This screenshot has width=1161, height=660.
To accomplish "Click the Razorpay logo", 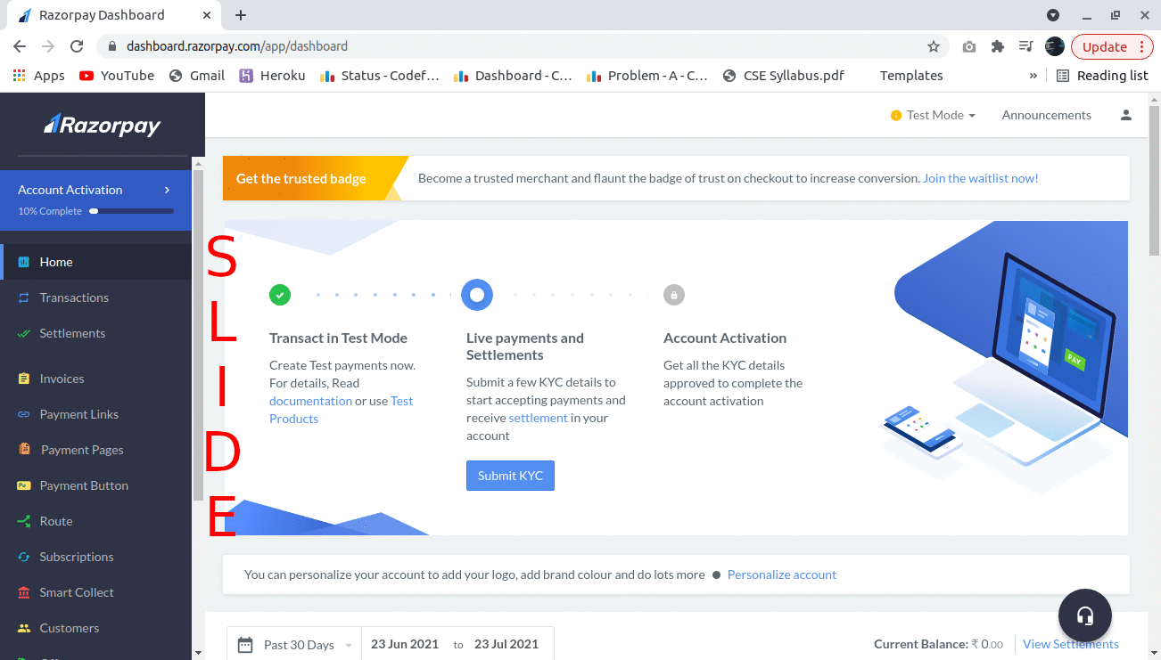I will click(x=103, y=125).
